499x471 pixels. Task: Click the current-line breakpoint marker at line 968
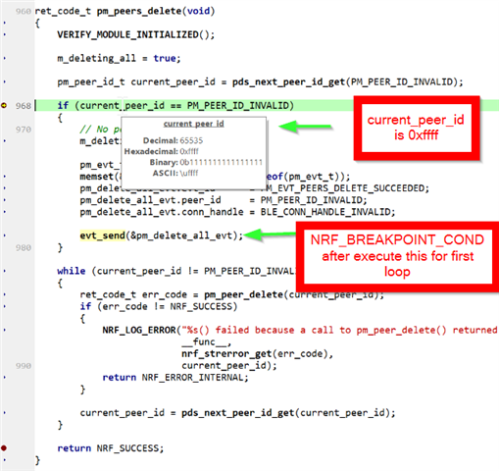[x=4, y=106]
